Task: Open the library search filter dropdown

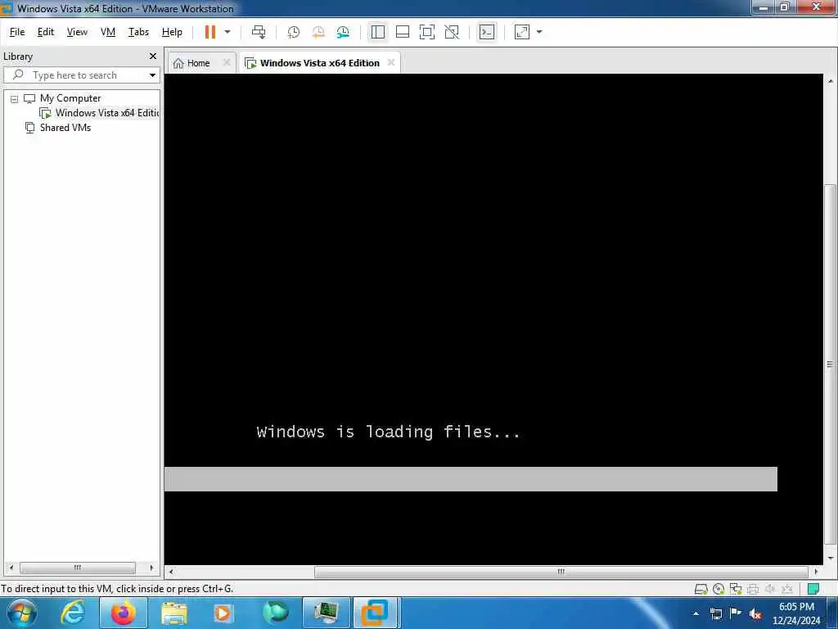Action: [152, 75]
